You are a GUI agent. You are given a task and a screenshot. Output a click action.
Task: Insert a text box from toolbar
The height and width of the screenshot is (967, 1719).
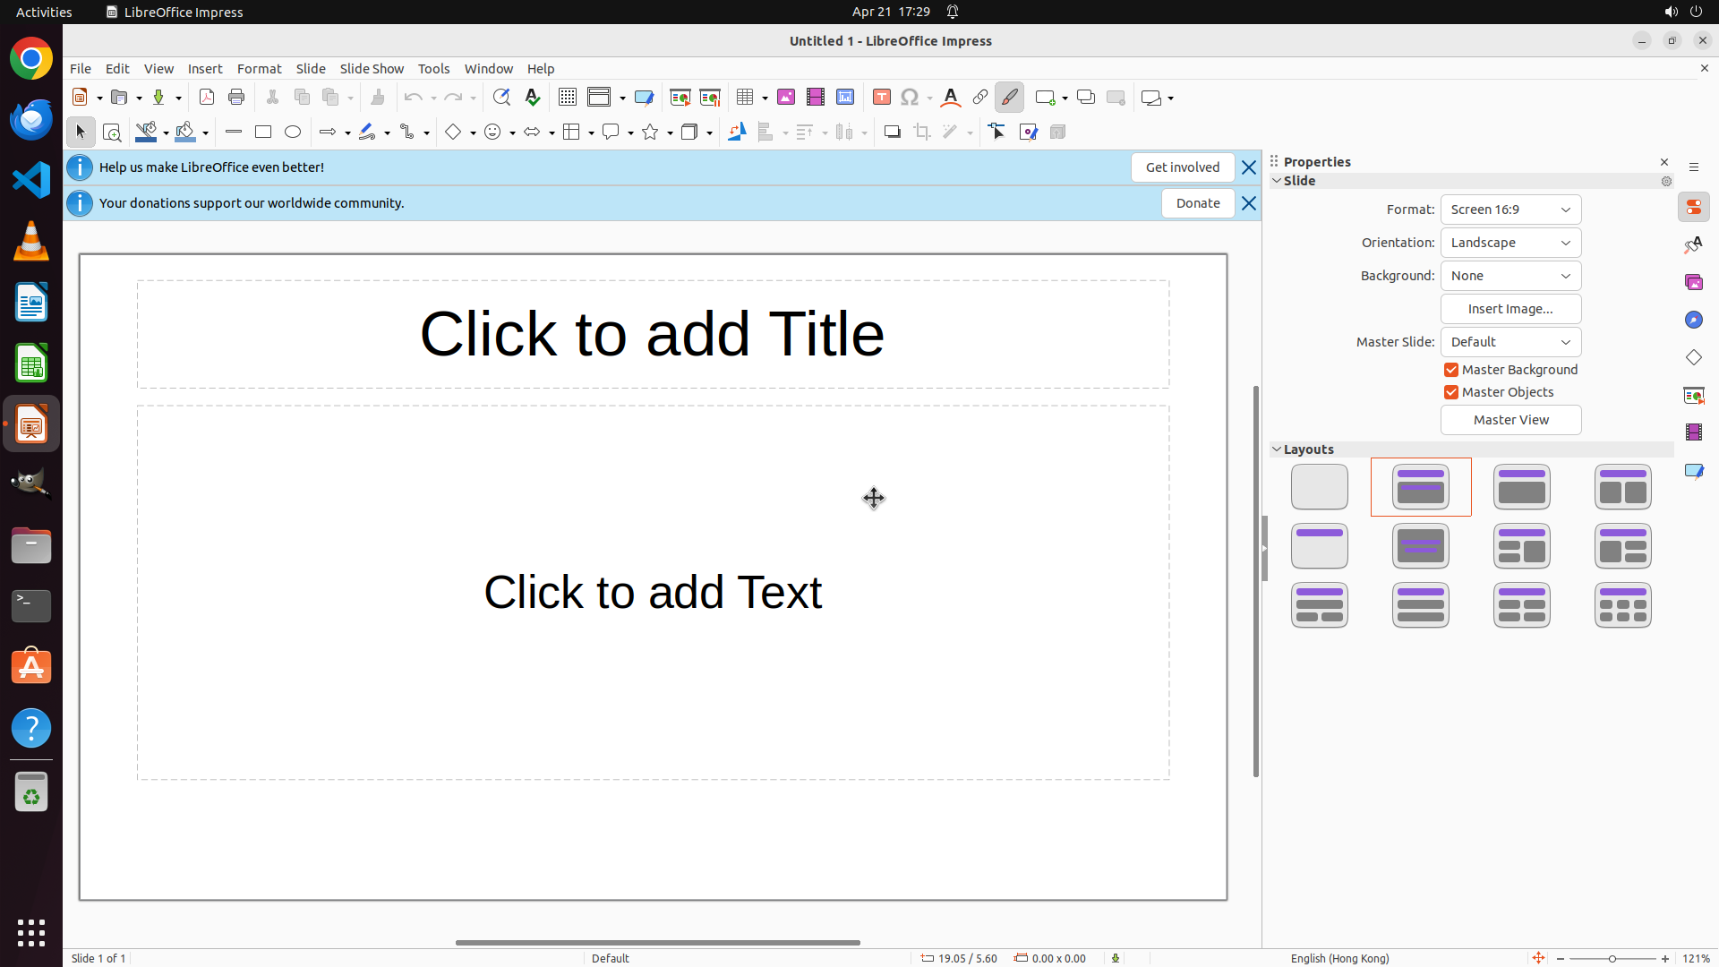[882, 98]
